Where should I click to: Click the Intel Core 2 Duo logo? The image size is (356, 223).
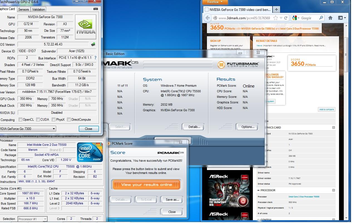(90, 152)
